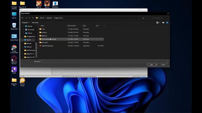Open AssetEditor desktop shortcut

click(x=55, y=4)
